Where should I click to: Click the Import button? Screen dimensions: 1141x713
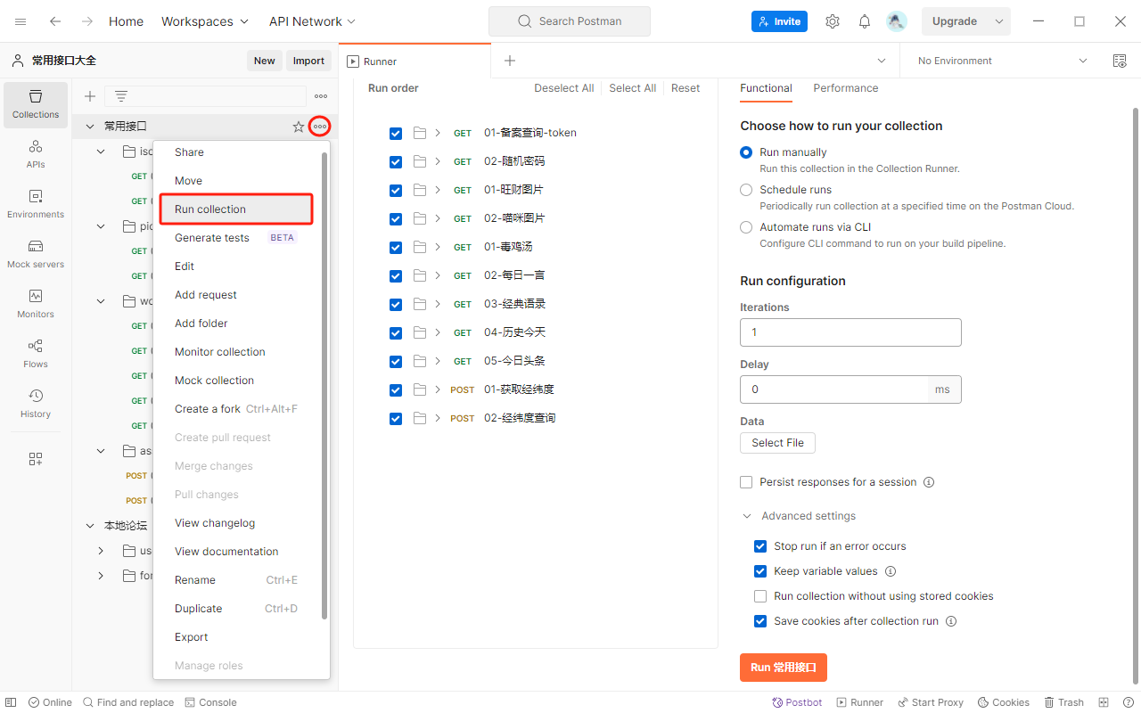pos(308,61)
